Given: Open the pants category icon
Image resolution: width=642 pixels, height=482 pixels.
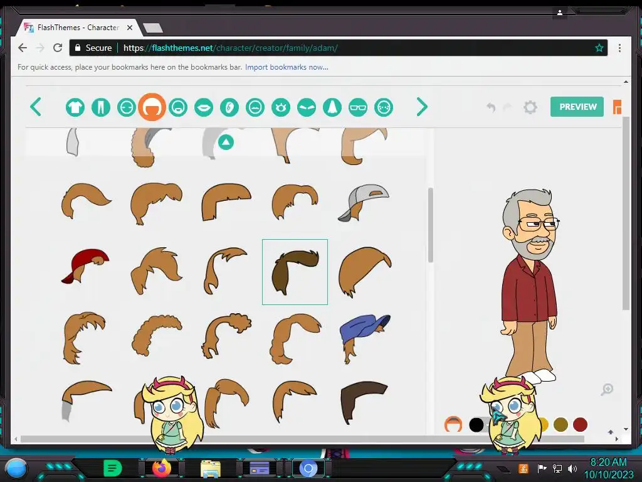Looking at the screenshot, I should (101, 107).
